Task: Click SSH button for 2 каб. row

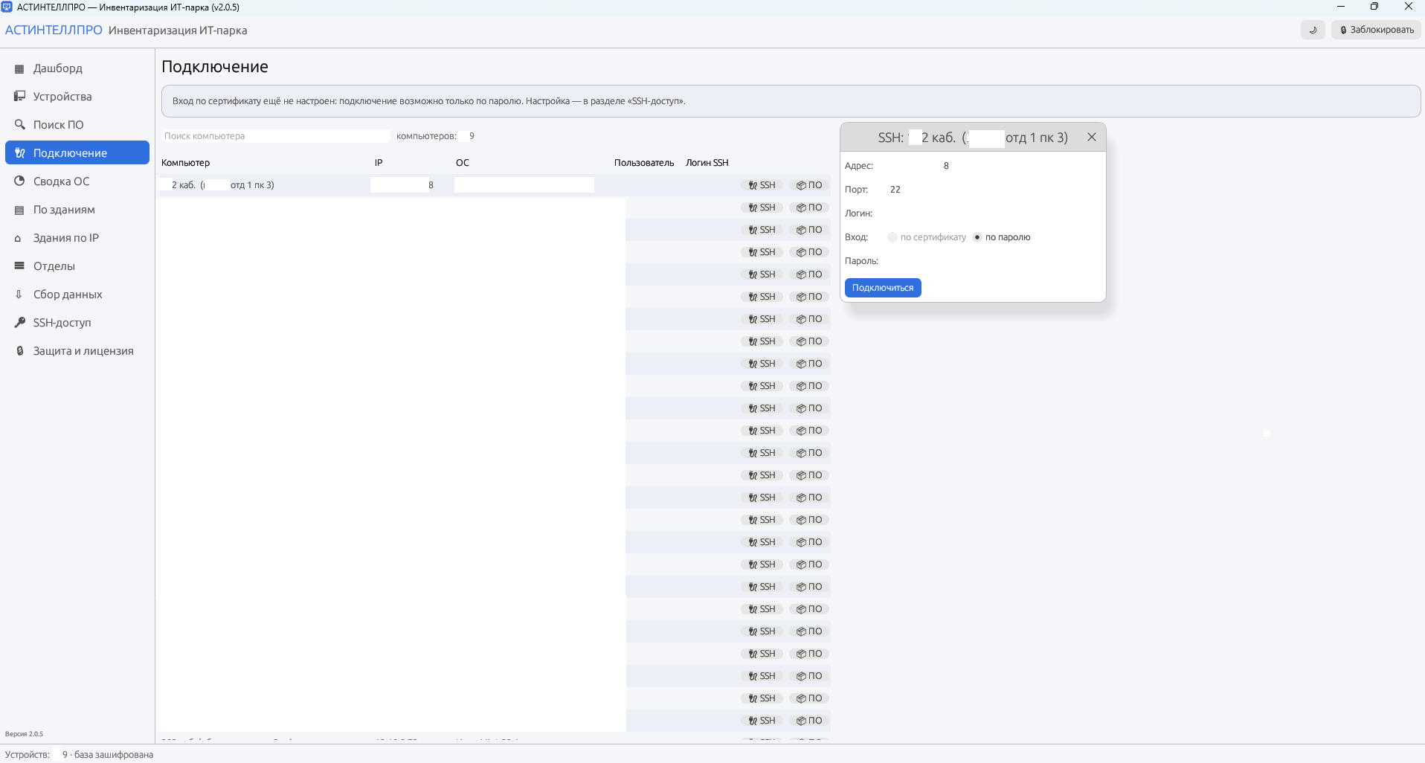Action: [762, 185]
